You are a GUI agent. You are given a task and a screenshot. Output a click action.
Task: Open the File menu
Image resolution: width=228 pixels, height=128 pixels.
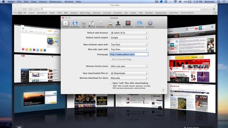19,1
